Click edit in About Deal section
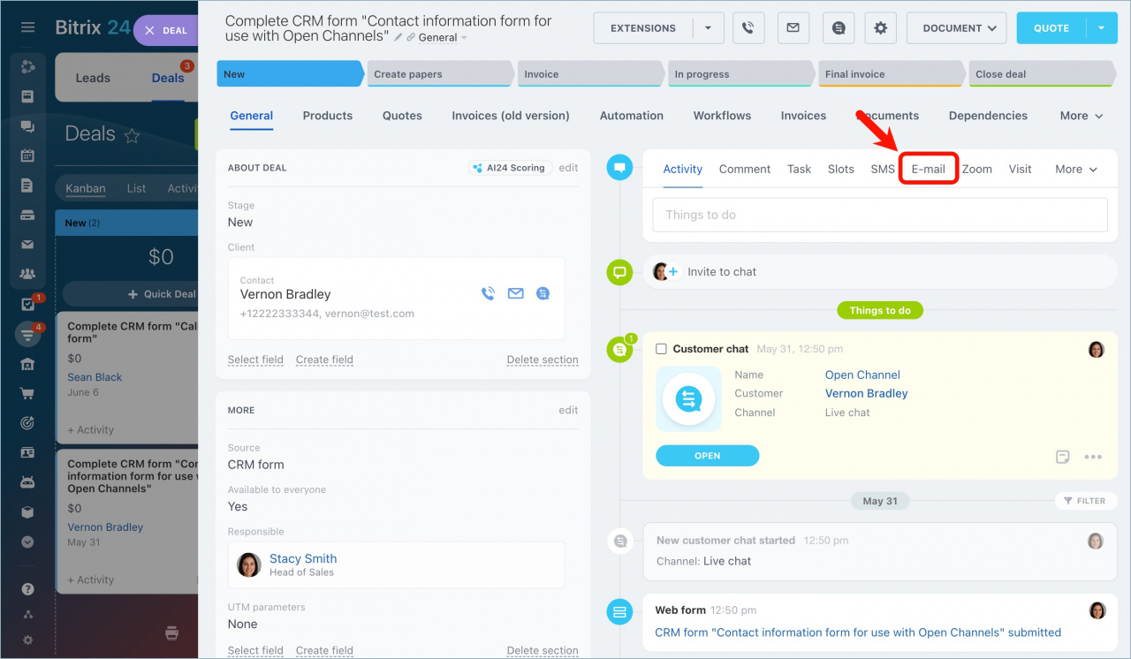Screen dimensions: 1131x659 pyautogui.click(x=568, y=168)
